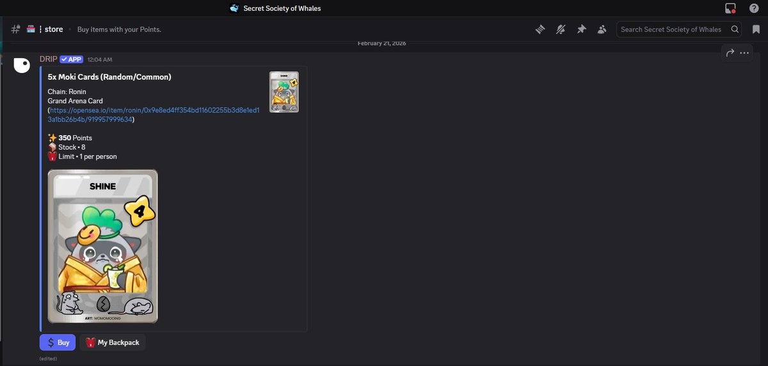Click the Limit backpack emoji
768x366 pixels.
[52, 156]
